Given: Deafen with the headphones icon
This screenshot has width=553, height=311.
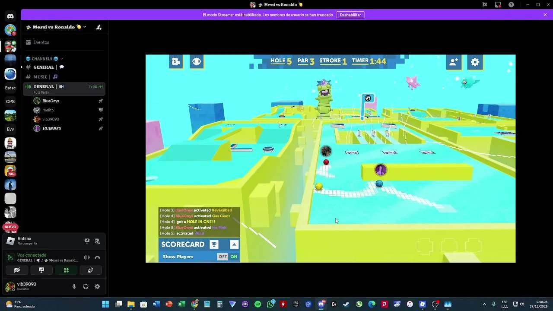Looking at the screenshot, I should (86, 286).
